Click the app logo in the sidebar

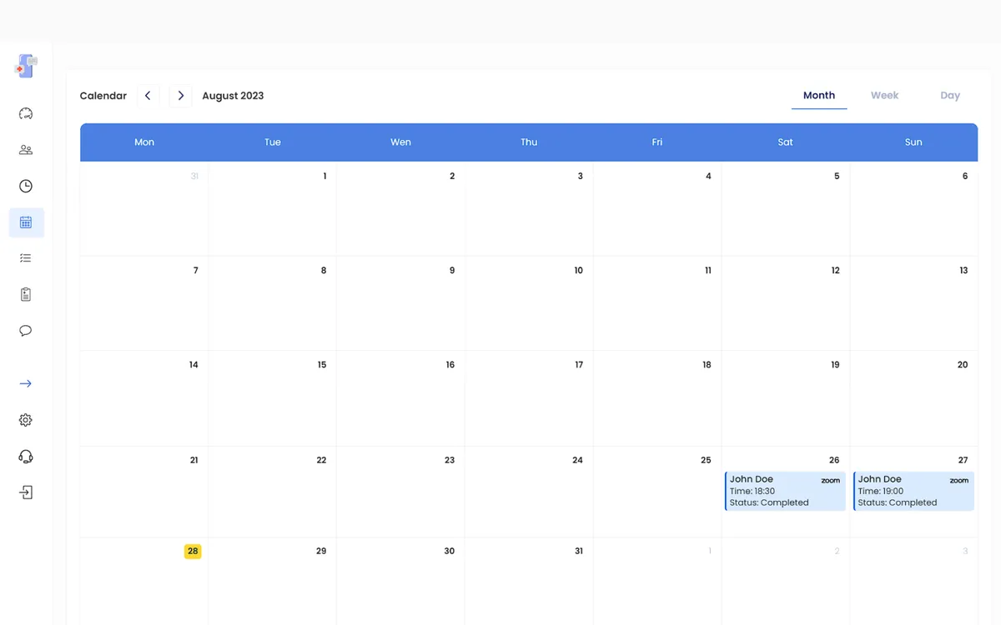[26, 66]
